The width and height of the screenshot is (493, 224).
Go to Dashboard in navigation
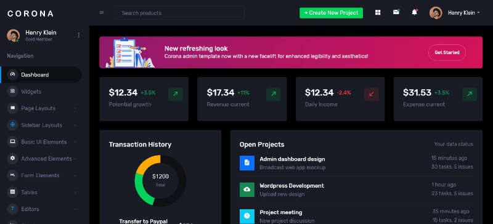pos(41,75)
